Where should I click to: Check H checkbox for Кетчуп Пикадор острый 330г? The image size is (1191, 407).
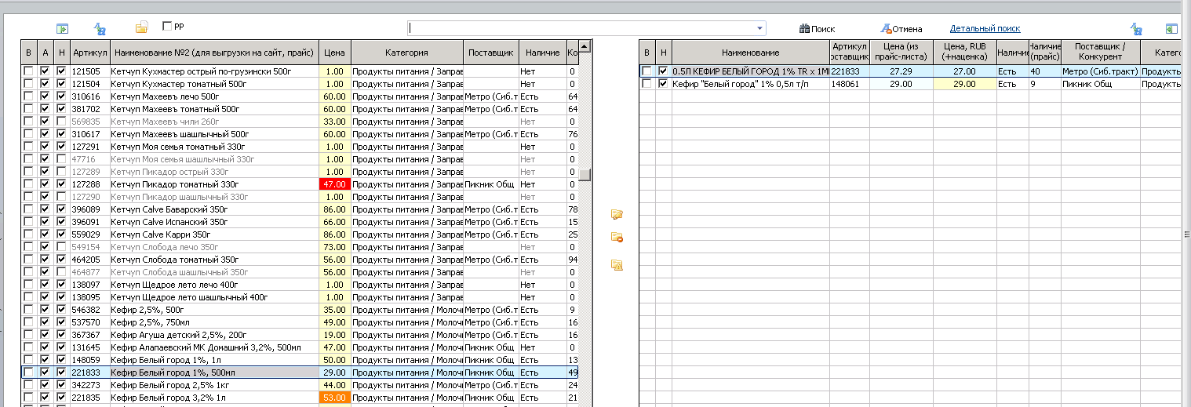point(61,172)
